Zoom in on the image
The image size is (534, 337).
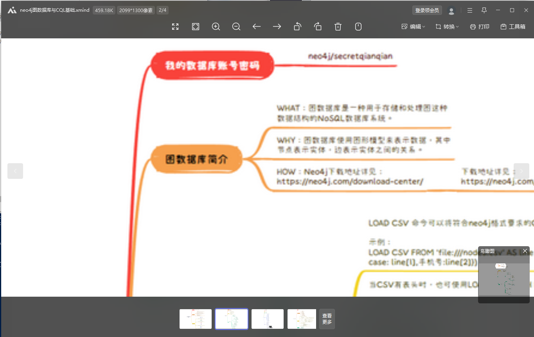click(x=216, y=27)
